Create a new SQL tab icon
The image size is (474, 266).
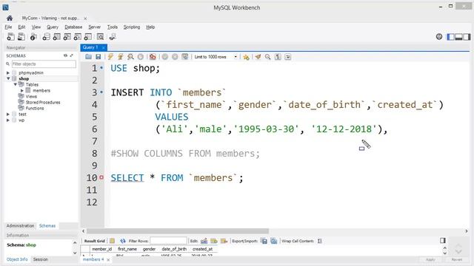[10, 37]
